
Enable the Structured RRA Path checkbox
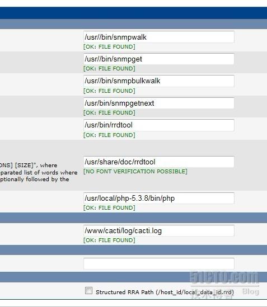pos(88,291)
